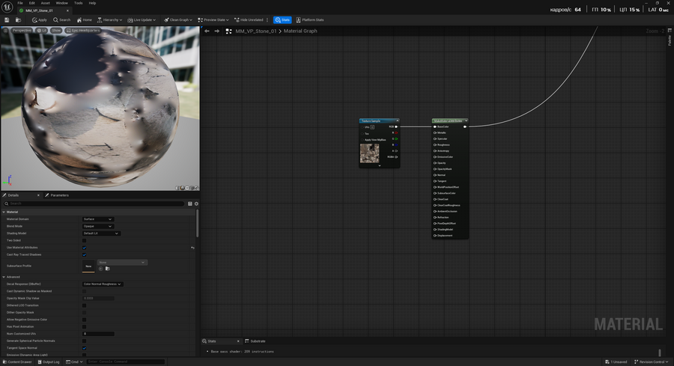Open the Details panel settings gear
The height and width of the screenshot is (366, 674).
[196, 204]
